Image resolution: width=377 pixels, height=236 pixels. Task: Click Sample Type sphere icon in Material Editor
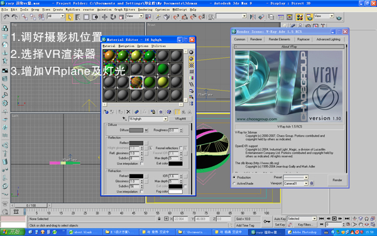point(191,52)
